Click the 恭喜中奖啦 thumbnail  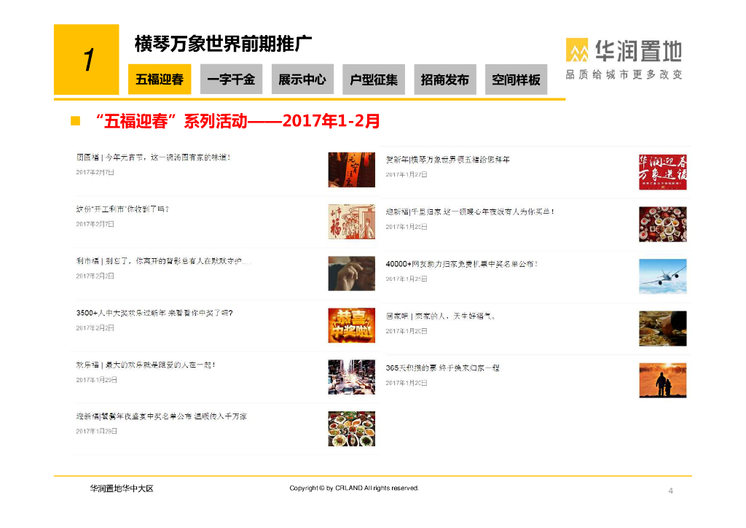[x=352, y=325]
